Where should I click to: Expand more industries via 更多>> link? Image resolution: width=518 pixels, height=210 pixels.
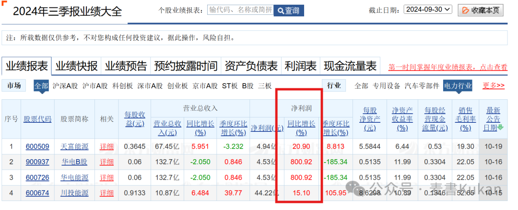pyautogui.click(x=494, y=86)
